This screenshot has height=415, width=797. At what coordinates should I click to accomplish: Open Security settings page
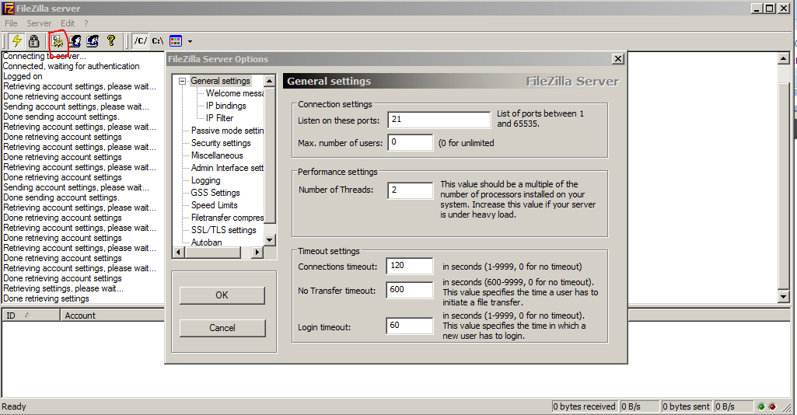[221, 143]
